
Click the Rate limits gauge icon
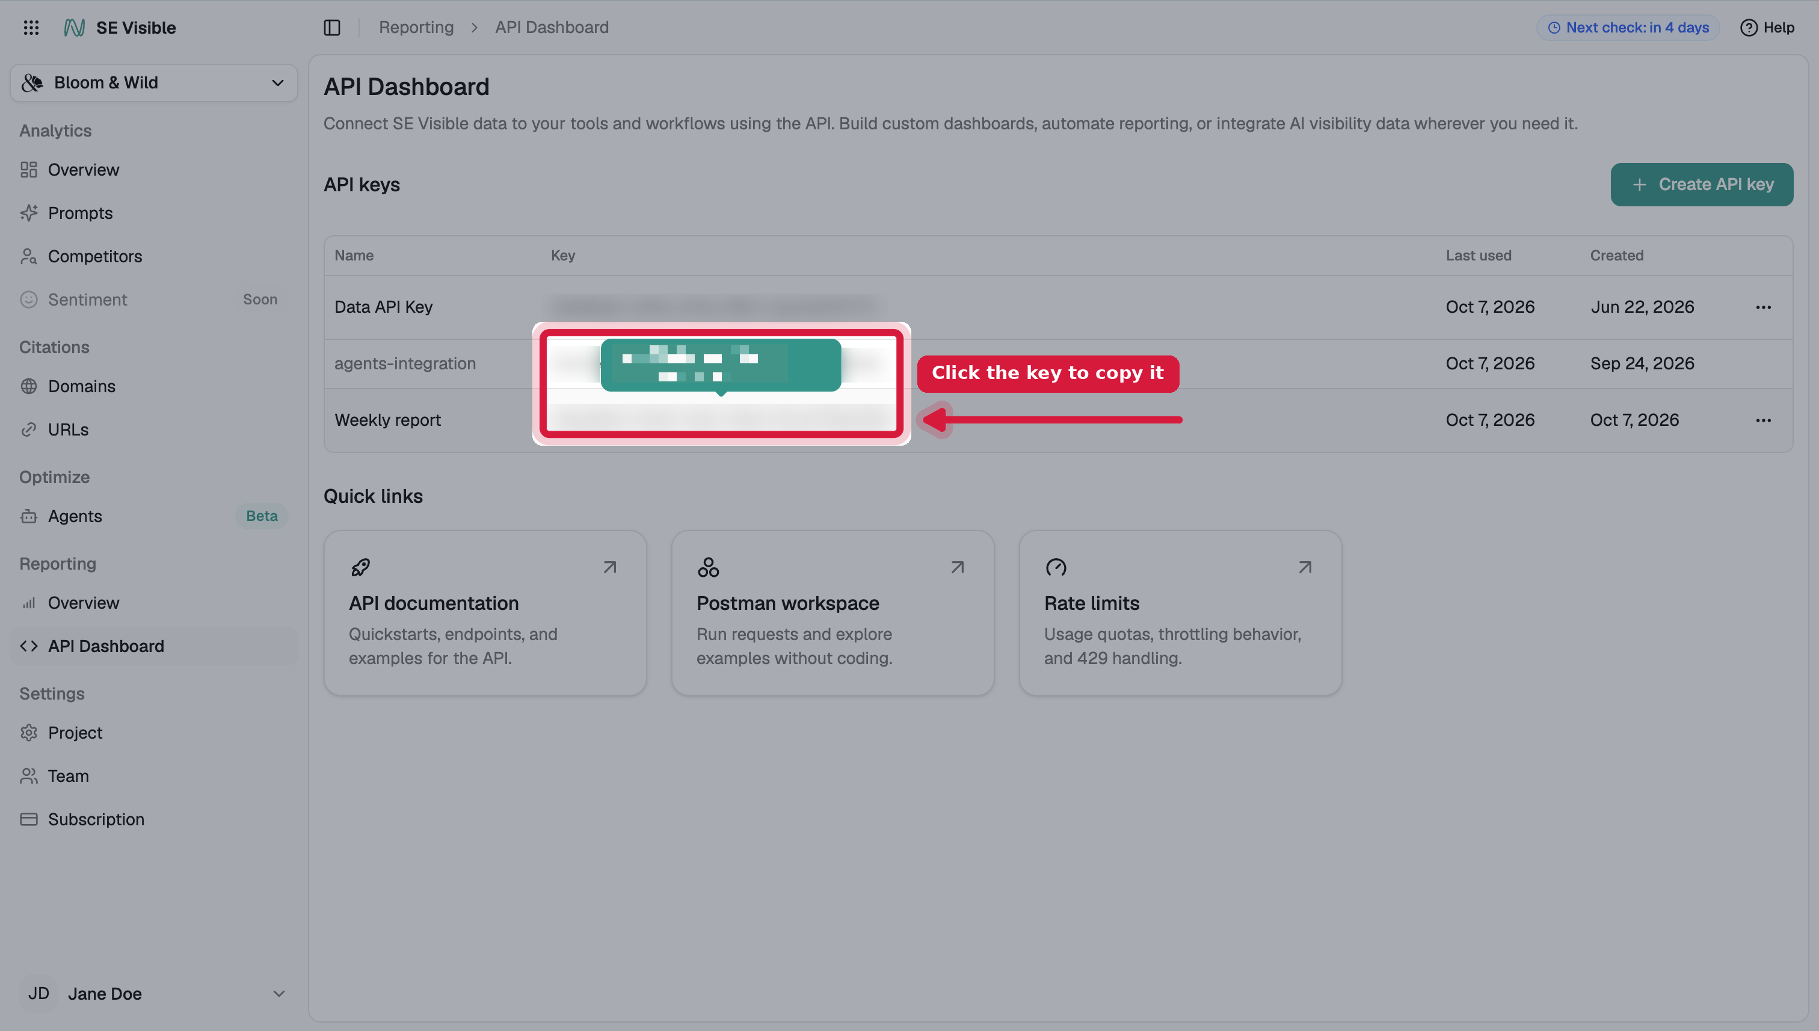click(x=1056, y=567)
